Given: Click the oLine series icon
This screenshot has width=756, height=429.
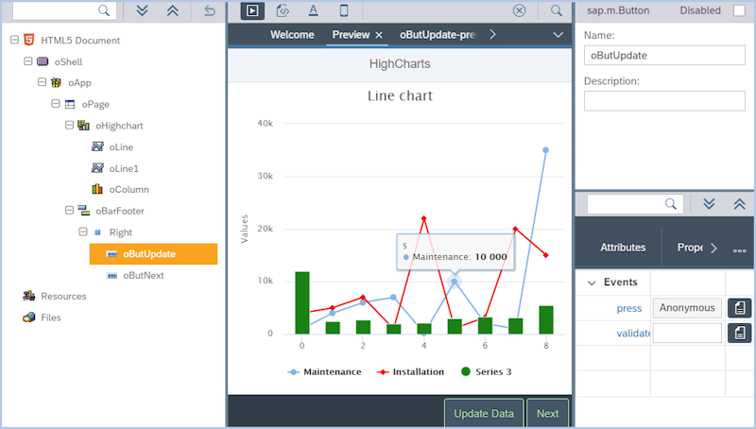Looking at the screenshot, I should pos(97,146).
